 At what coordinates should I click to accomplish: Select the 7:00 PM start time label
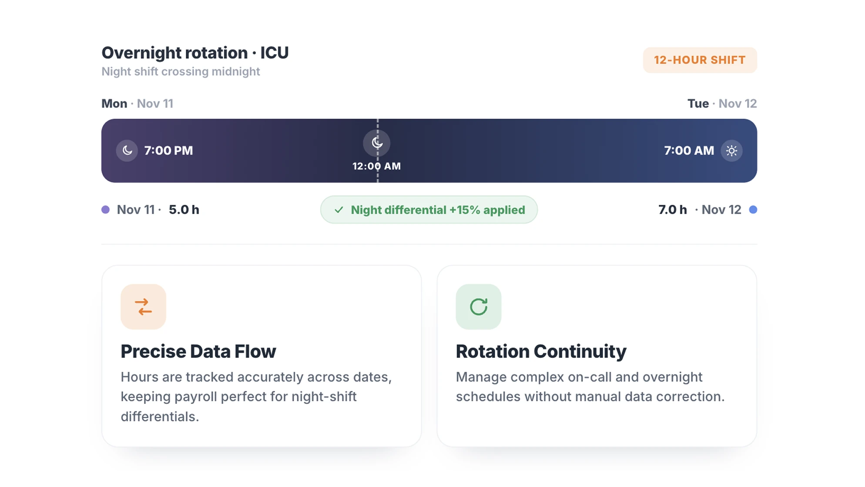tap(168, 150)
